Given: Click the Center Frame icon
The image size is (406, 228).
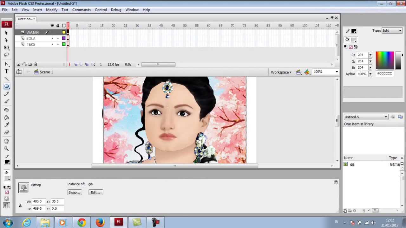Looking at the screenshot, I should [69, 64].
